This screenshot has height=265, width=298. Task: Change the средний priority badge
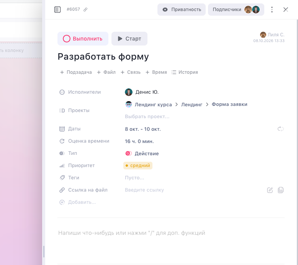coord(138,166)
